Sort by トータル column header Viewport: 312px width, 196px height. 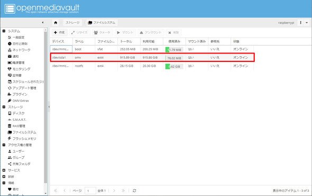pyautogui.click(x=129, y=41)
